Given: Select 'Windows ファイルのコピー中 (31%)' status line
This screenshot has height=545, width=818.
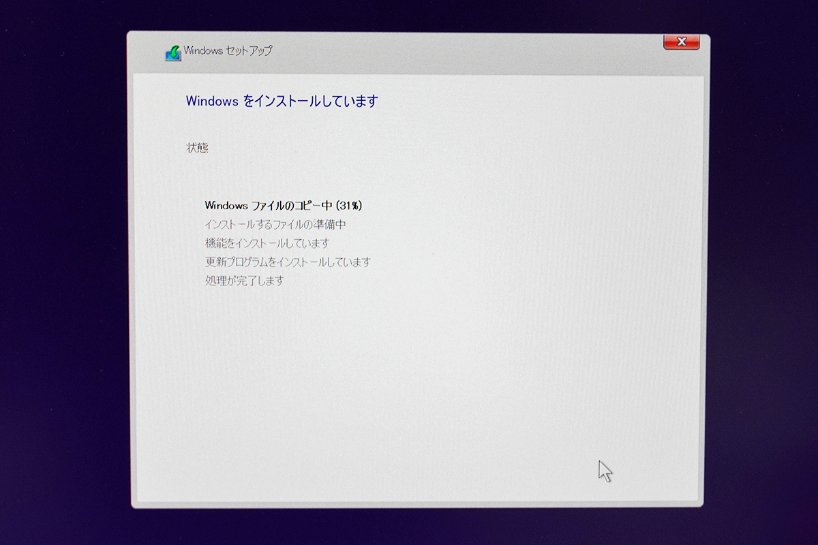Looking at the screenshot, I should coord(283,205).
